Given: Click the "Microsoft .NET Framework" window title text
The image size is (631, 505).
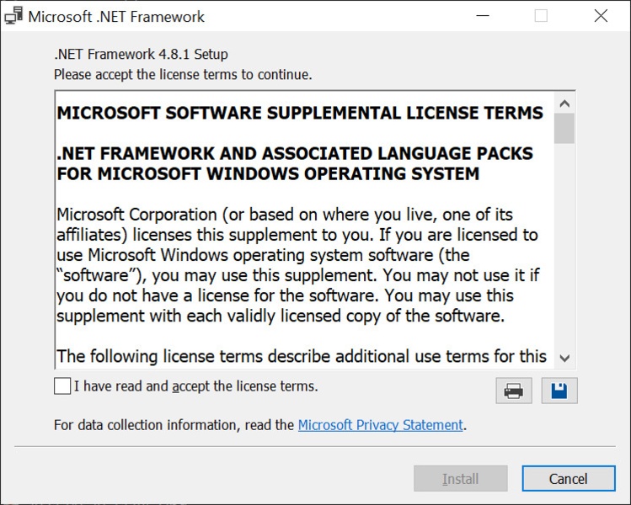Looking at the screenshot, I should coord(116,16).
